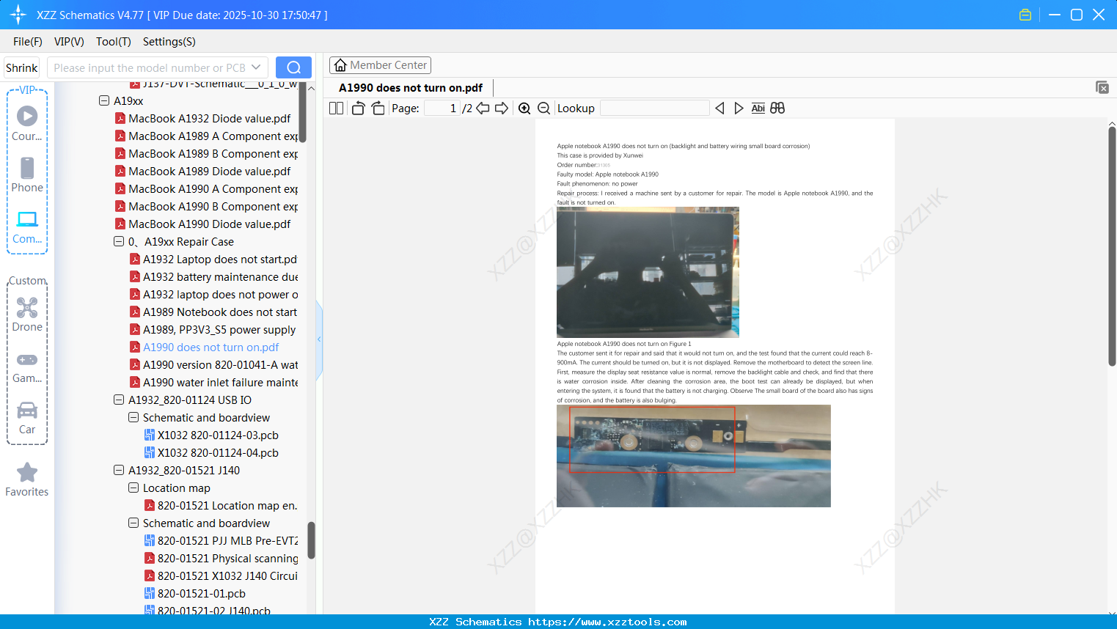
Task: Click the PDF icon beside MacBook A1932 Diode value
Action: [x=120, y=118]
